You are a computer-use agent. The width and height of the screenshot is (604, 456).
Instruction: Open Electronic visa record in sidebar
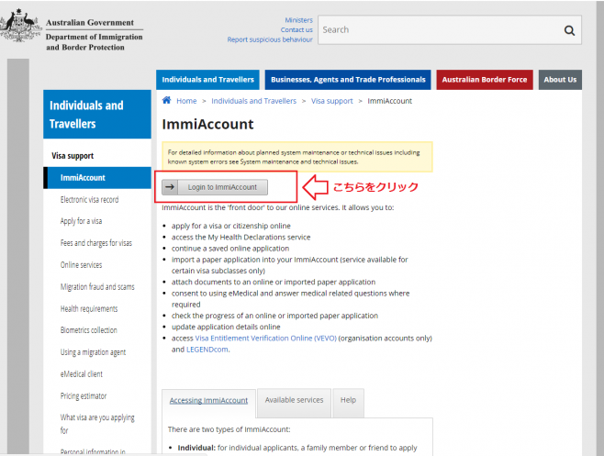[x=89, y=199]
